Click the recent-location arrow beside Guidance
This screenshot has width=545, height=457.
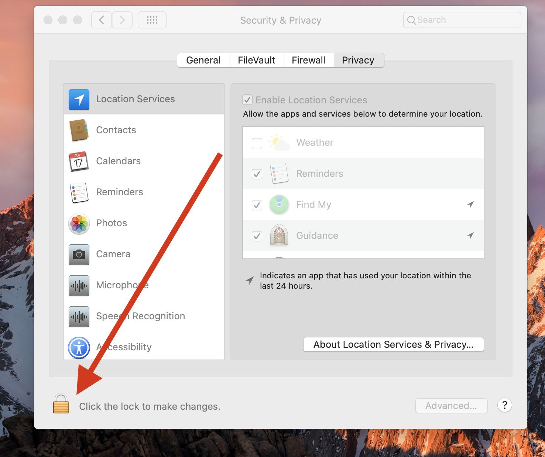pos(470,235)
